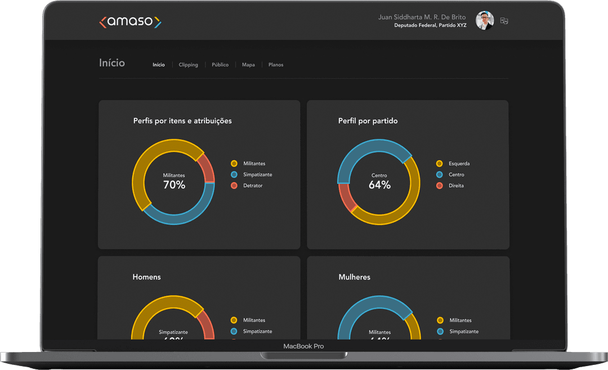Click the 'Simpatizante' center label in the Homens donut
The image size is (608, 370).
click(173, 332)
